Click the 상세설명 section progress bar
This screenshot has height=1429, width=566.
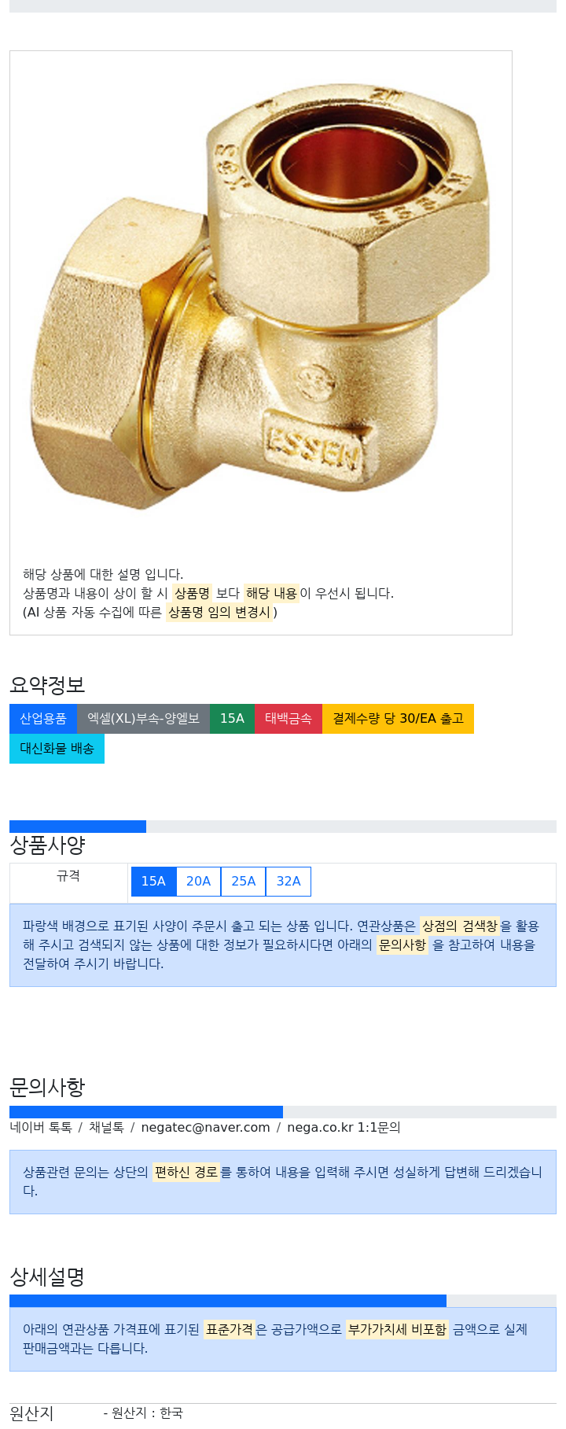(283, 1301)
